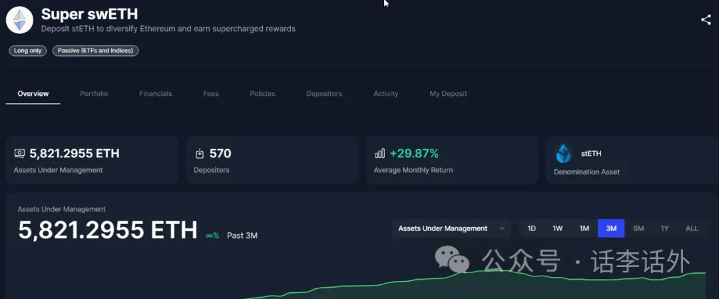Open the Policies tab

(262, 93)
